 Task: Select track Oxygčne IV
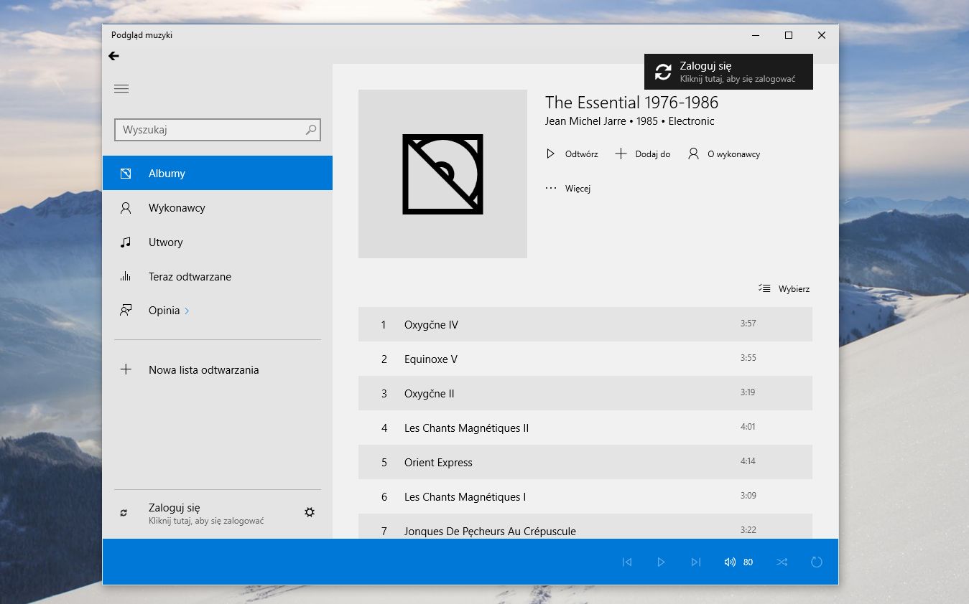click(x=585, y=324)
